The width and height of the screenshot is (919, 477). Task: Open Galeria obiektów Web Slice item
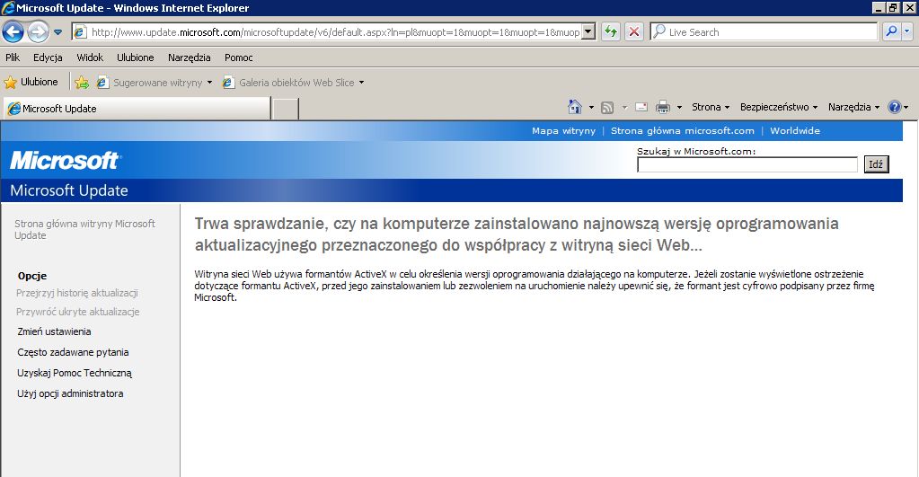tap(293, 83)
